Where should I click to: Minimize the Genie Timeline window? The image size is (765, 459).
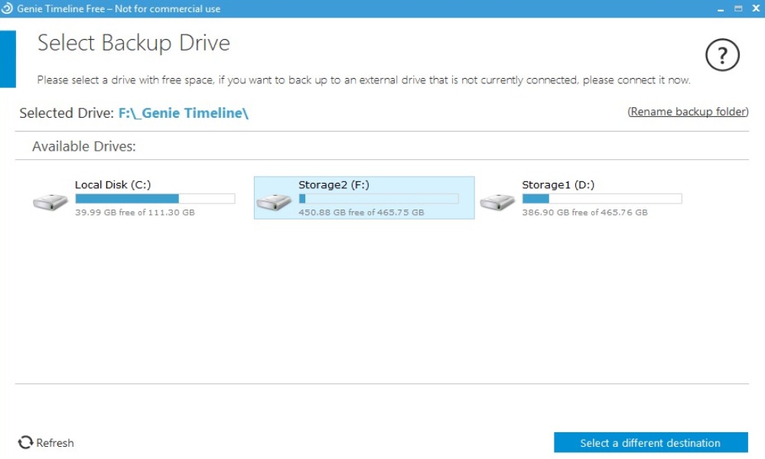click(x=720, y=8)
